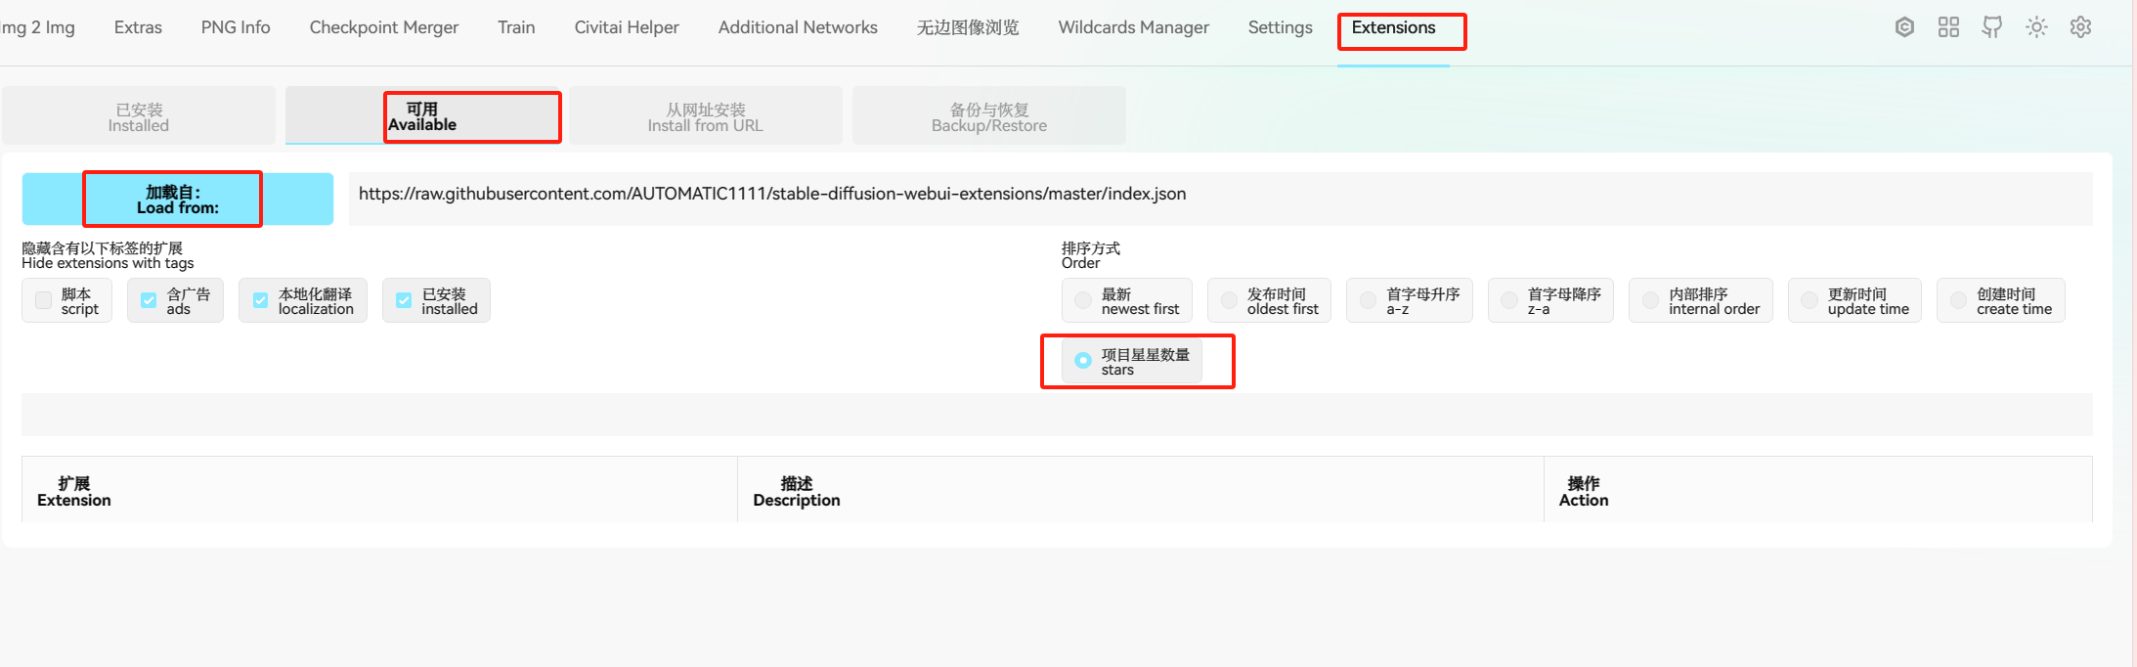Toggle the sun light-mode theme icon
Screen dimensions: 2137x667
(x=2036, y=27)
